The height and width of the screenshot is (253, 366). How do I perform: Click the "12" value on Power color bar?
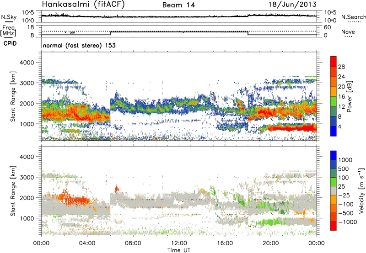341,107
